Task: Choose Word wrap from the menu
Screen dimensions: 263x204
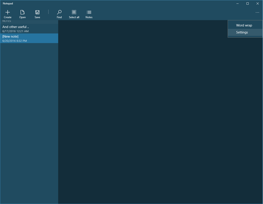Action: 245,25
